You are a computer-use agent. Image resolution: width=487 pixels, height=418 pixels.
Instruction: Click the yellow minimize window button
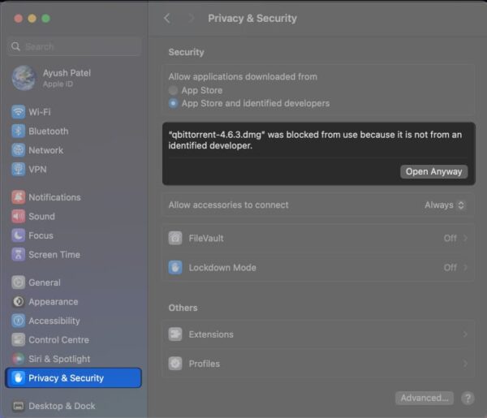(x=32, y=19)
